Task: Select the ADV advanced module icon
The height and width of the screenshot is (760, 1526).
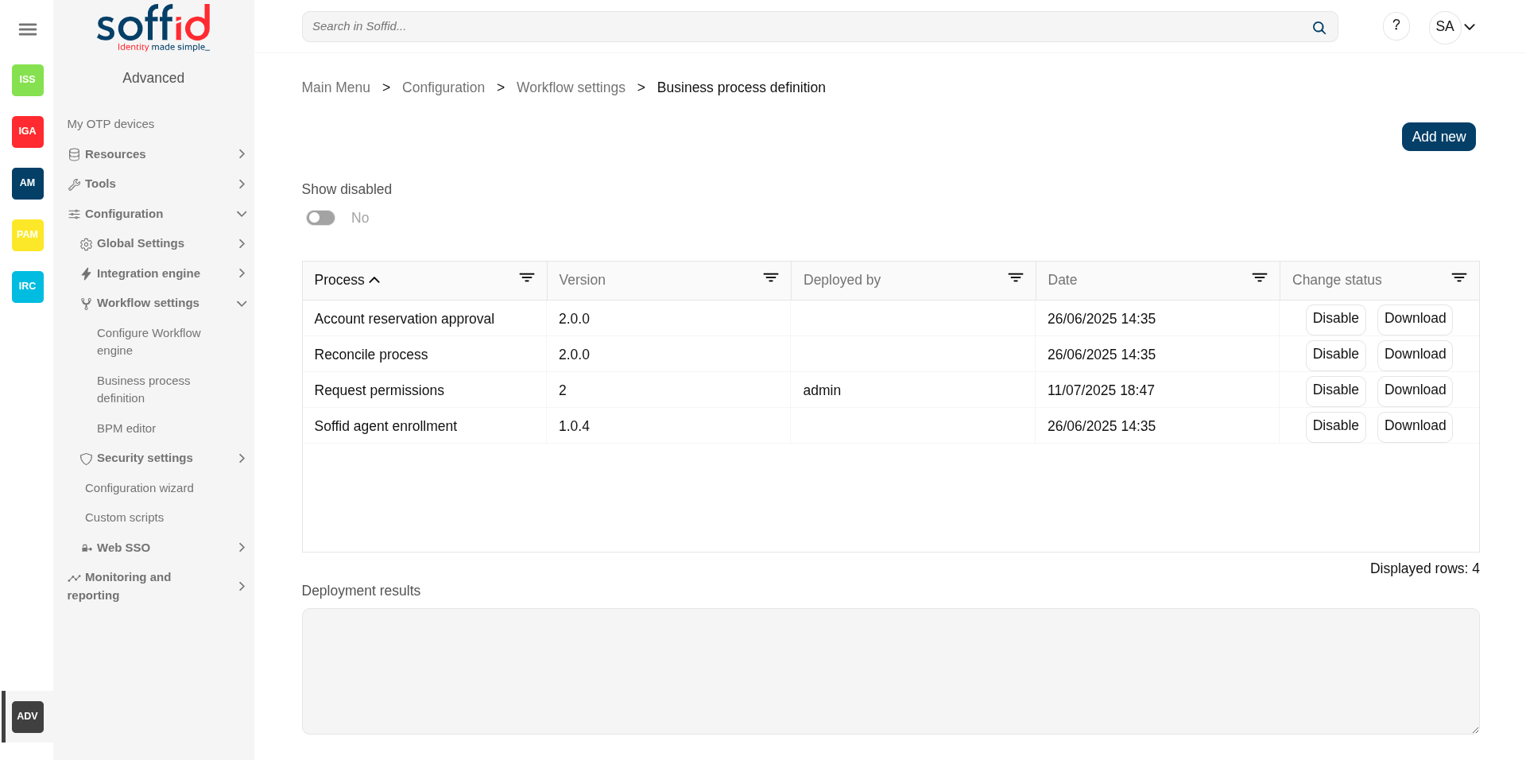Action: click(28, 717)
